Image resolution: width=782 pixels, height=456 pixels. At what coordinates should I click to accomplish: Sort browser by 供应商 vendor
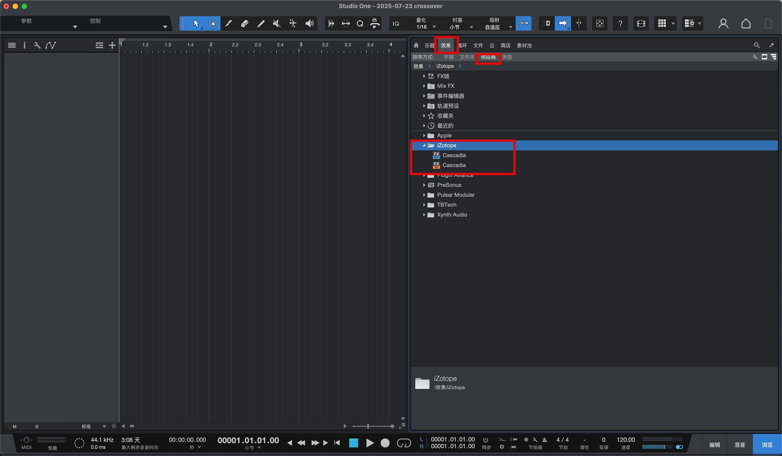click(488, 57)
